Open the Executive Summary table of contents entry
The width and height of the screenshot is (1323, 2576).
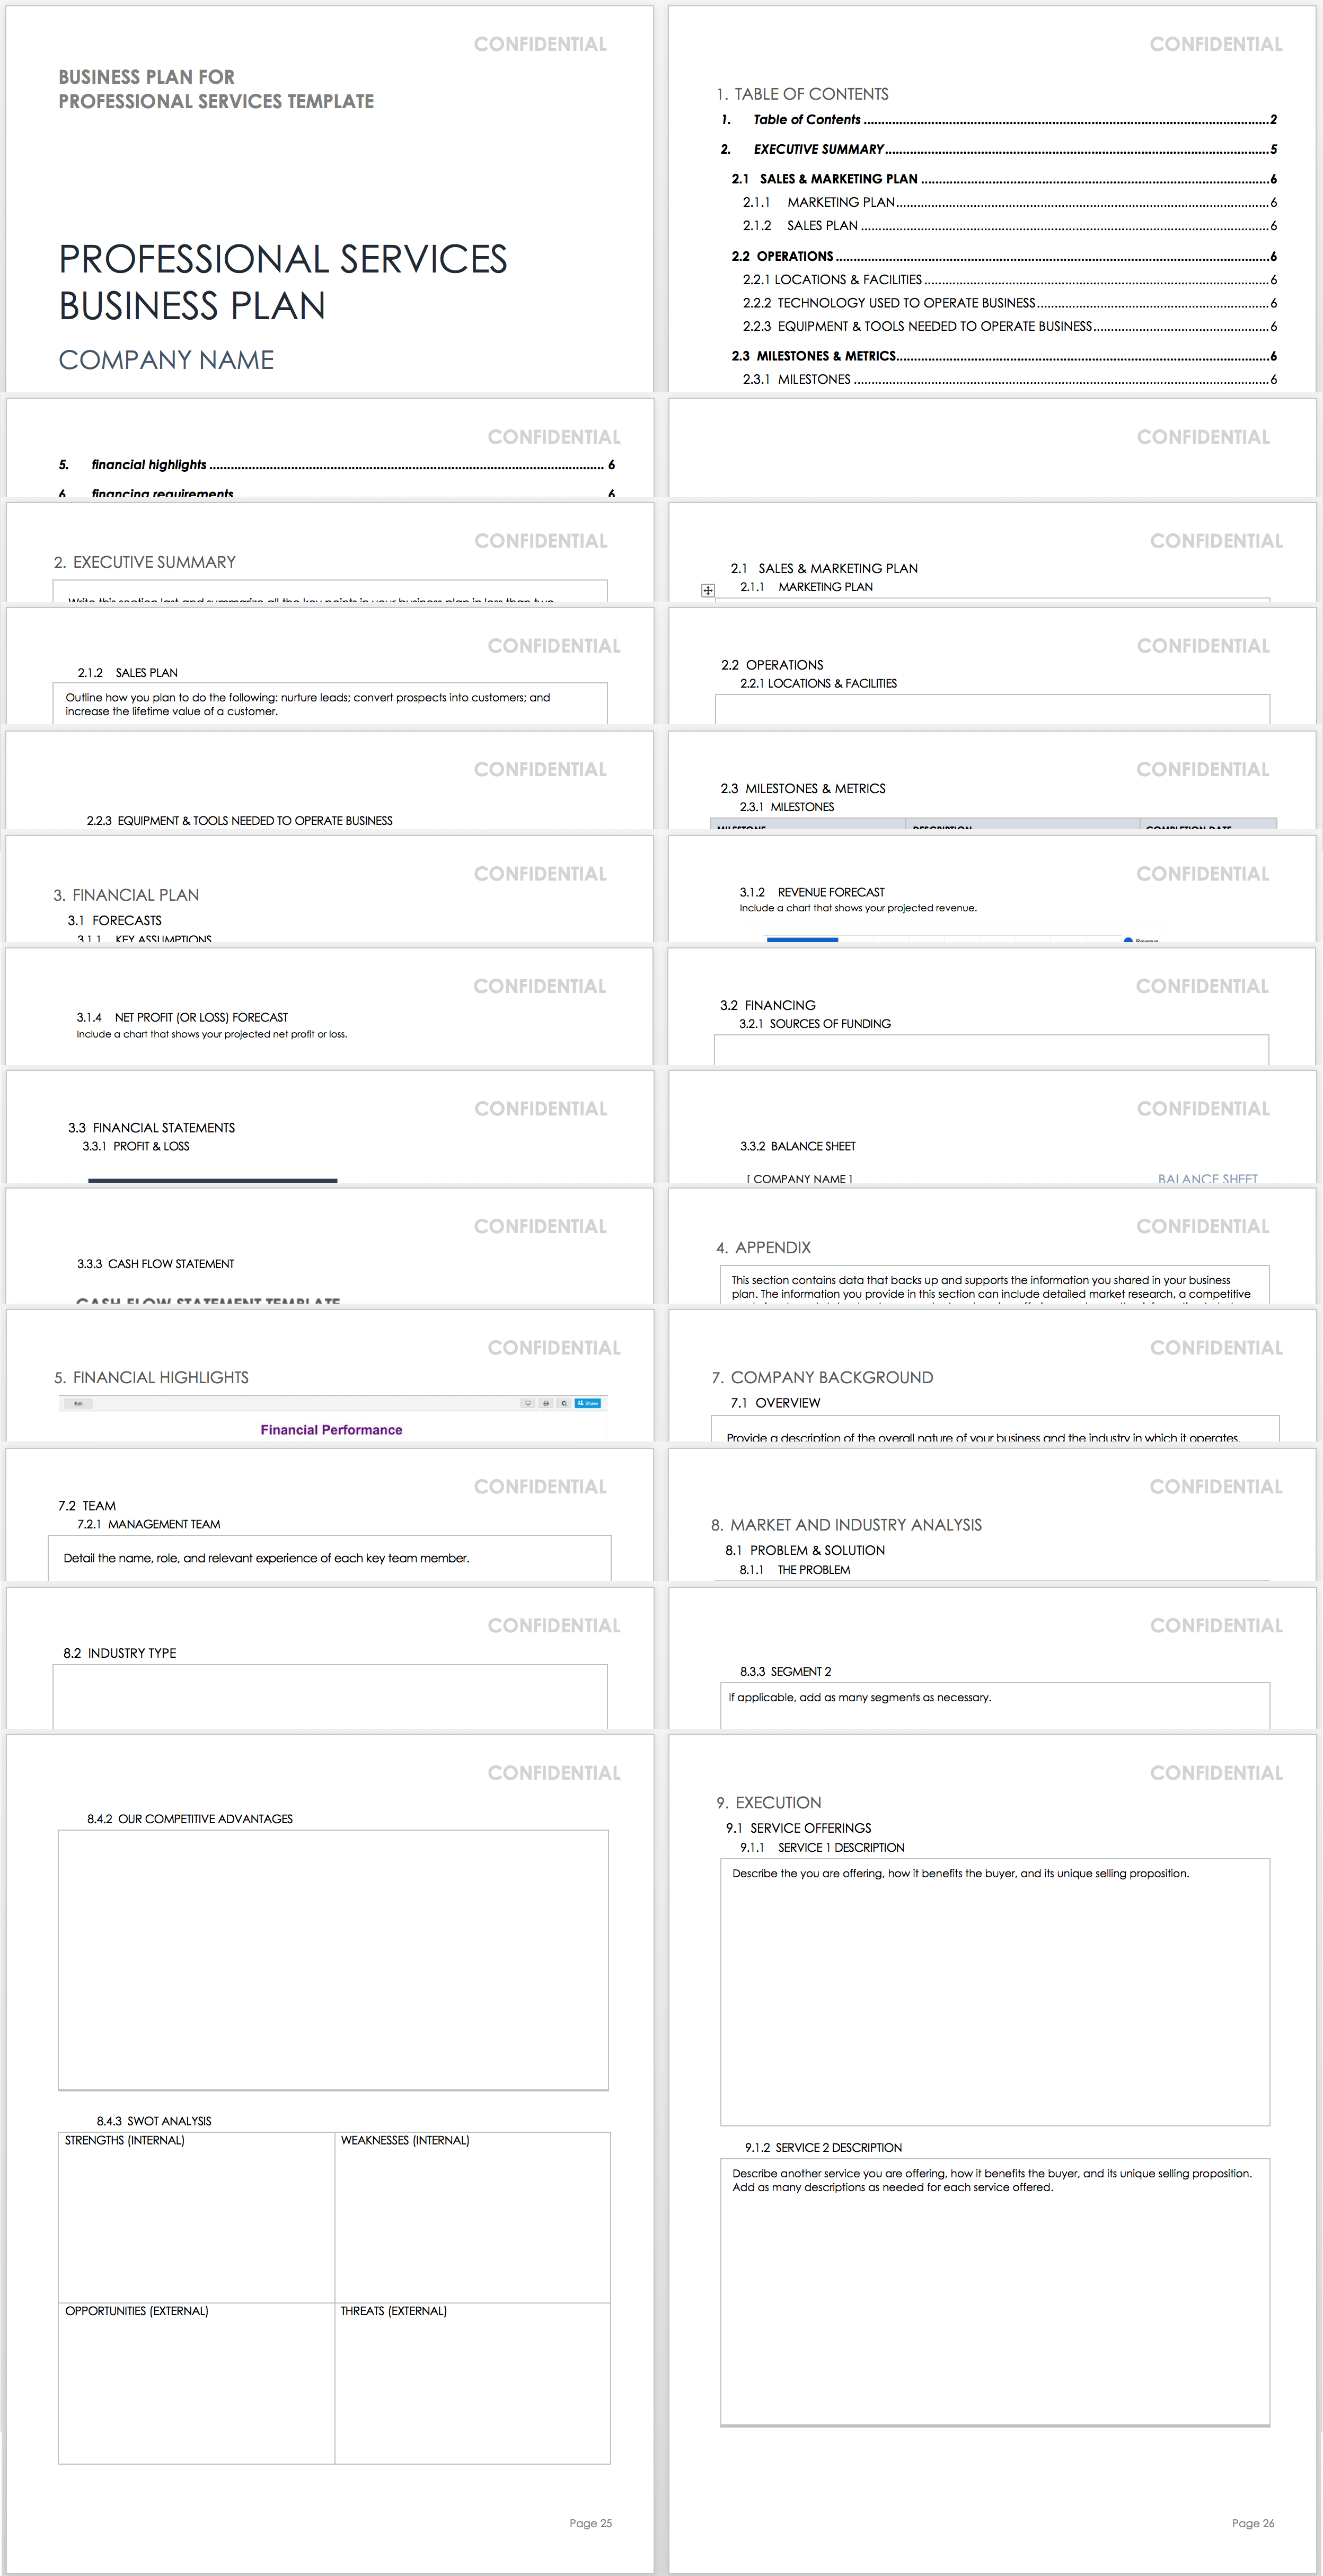818,150
